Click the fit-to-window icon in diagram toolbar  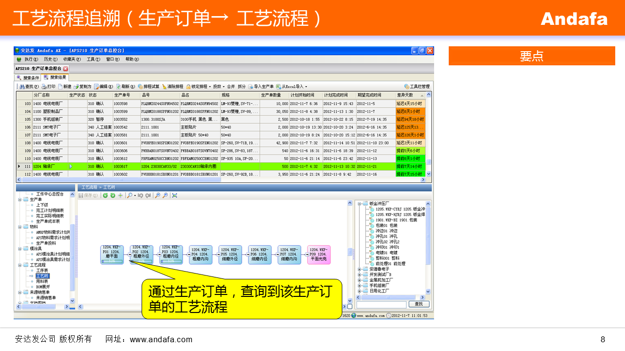174,195
